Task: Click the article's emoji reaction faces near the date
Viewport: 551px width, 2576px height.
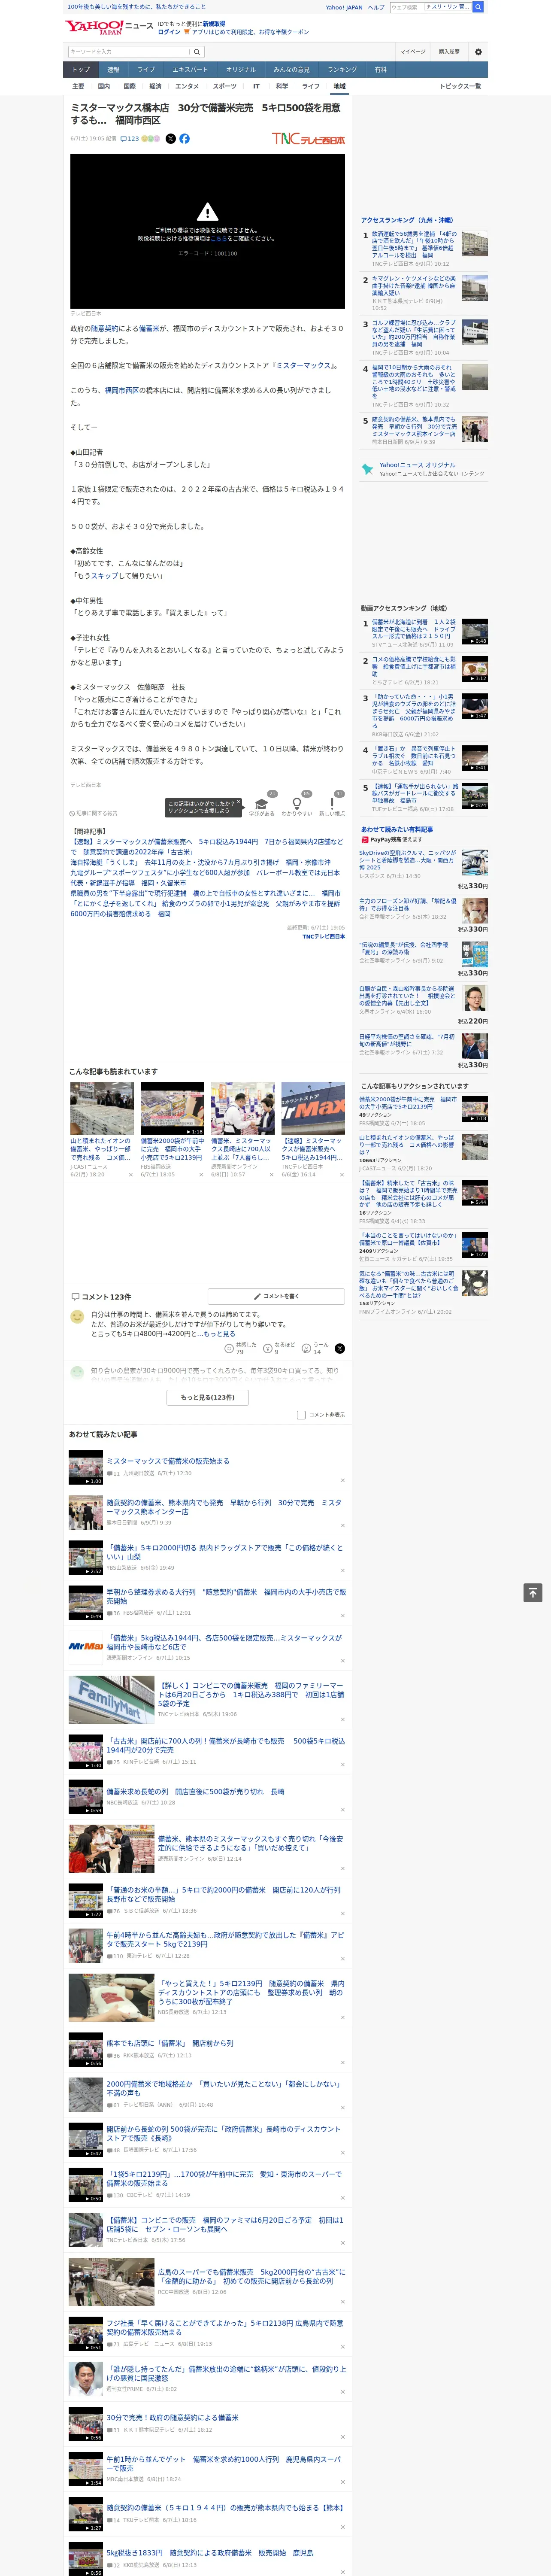Action: coord(151,139)
